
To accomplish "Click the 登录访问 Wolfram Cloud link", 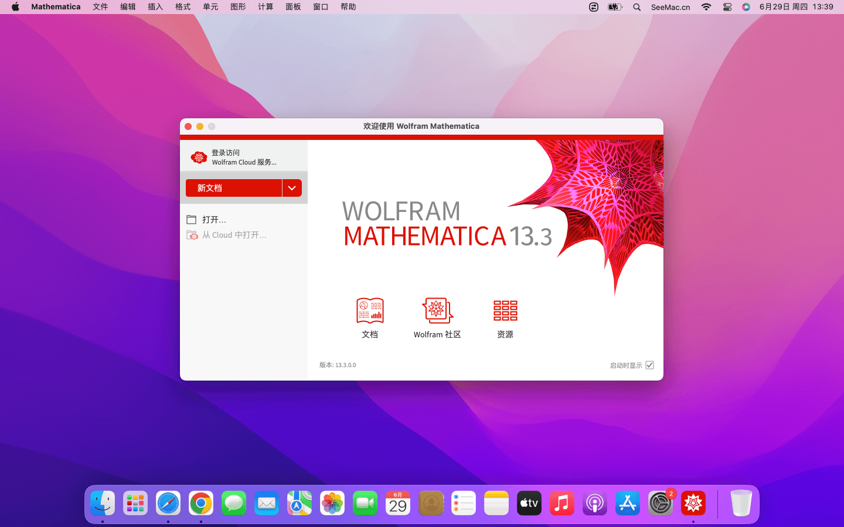I will (244, 158).
